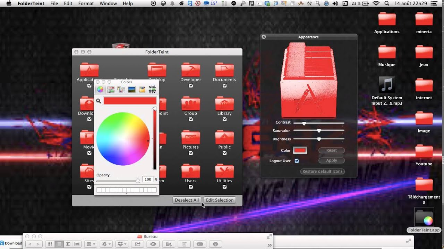
Task: Uncheck the Public folder checkbox
Action: 224,153
